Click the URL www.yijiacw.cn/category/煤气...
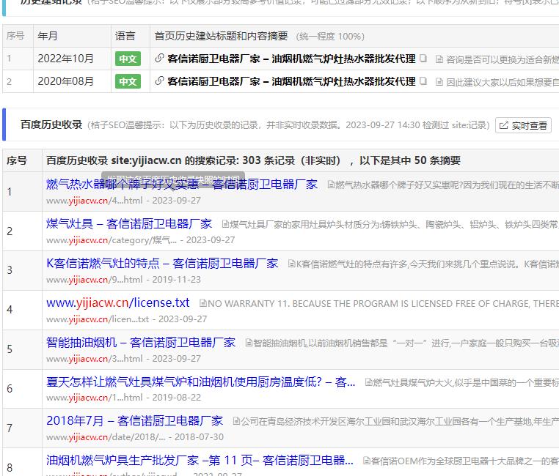Viewport: 559px width, 476px height. (x=112, y=240)
